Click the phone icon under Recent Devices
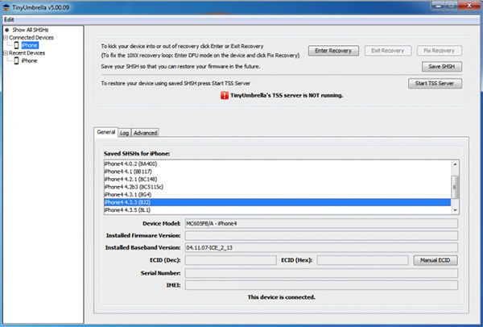 coord(17,60)
